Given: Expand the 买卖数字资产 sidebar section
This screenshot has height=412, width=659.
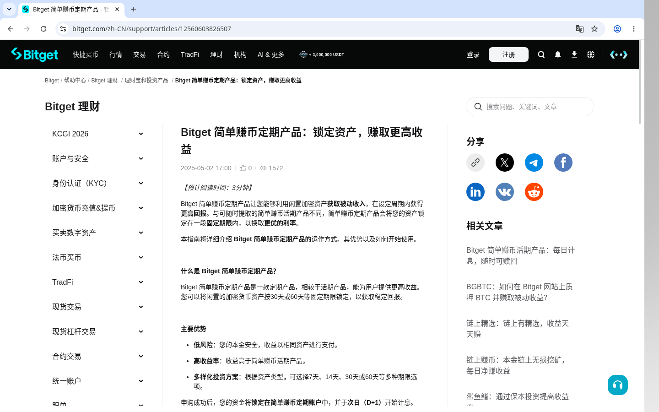Looking at the screenshot, I should tap(98, 233).
